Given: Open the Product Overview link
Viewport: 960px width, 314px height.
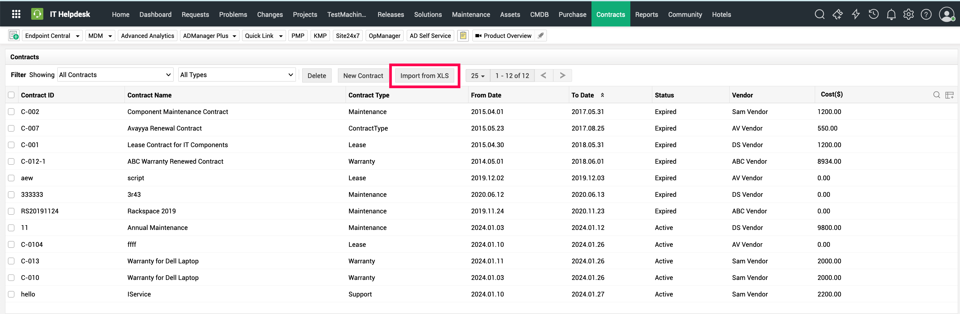Looking at the screenshot, I should [x=503, y=35].
